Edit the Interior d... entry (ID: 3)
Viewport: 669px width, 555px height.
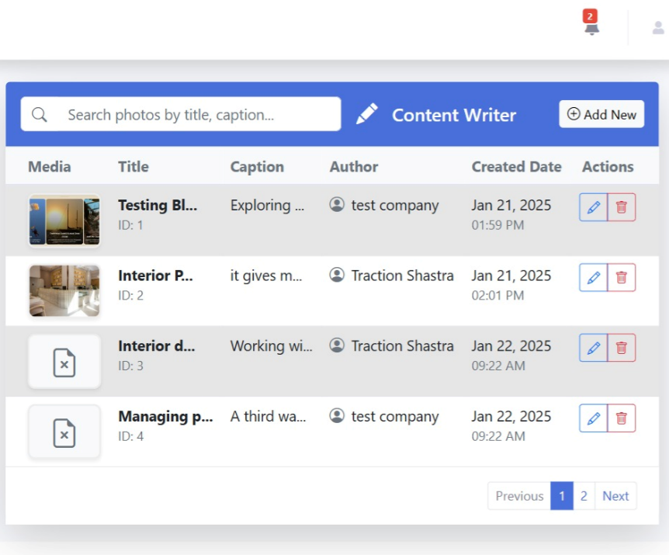click(x=593, y=348)
